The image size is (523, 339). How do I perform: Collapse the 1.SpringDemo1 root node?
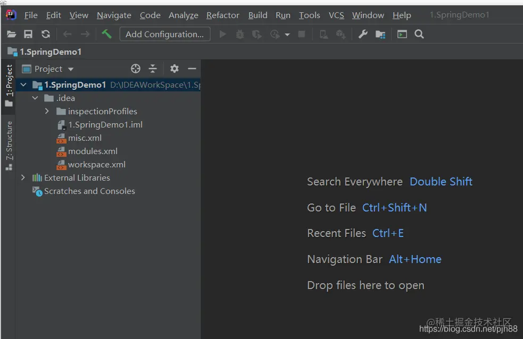23,84
